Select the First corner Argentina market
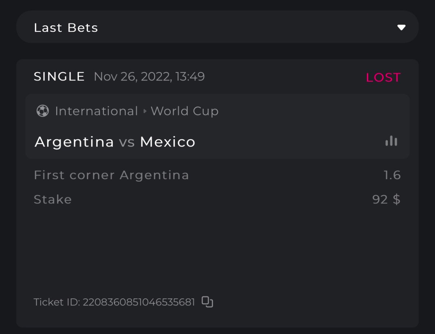The width and height of the screenshot is (435, 334). [x=111, y=175]
